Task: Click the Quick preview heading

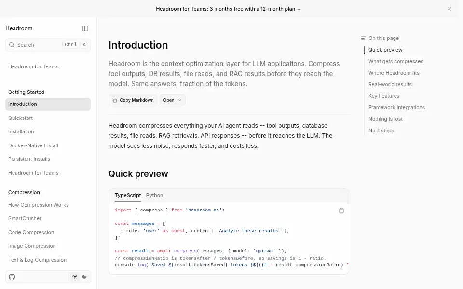Action: [x=138, y=174]
